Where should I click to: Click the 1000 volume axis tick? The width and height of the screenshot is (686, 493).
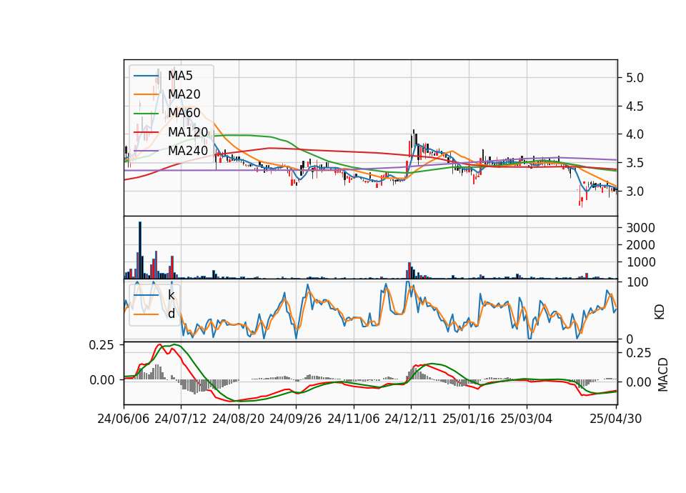pyautogui.click(x=640, y=262)
